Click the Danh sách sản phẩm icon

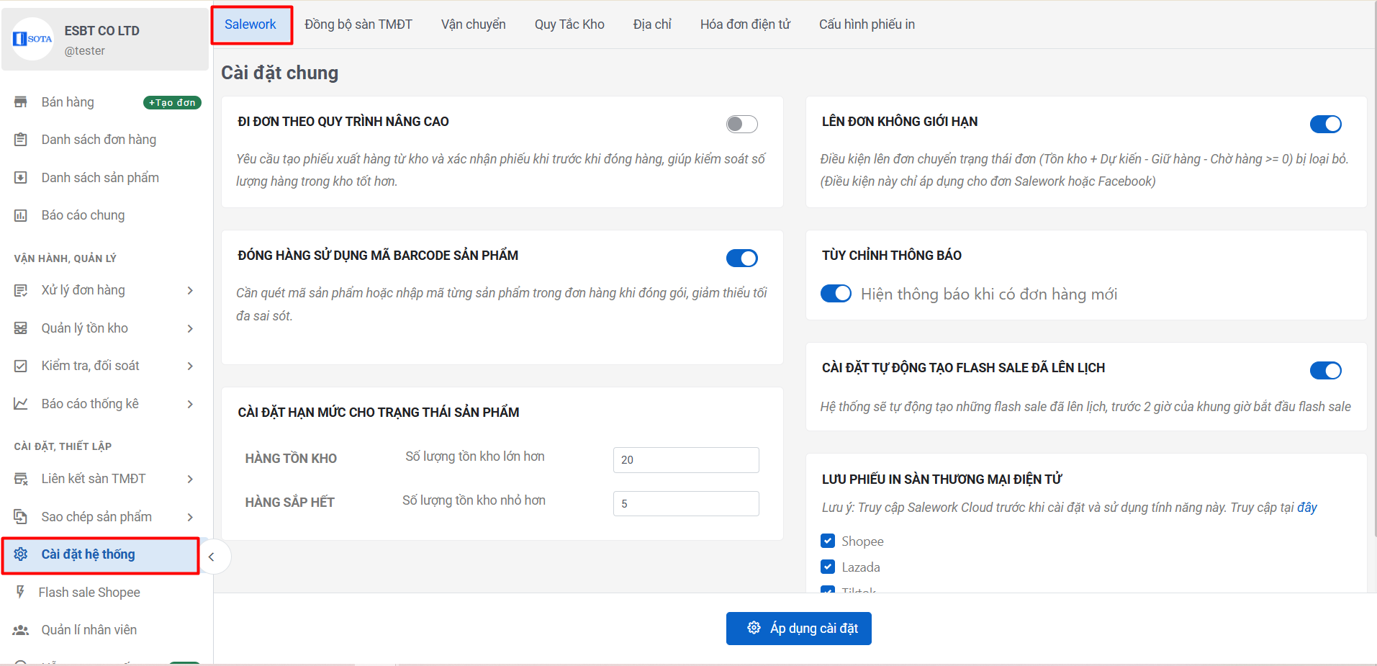coord(21,178)
